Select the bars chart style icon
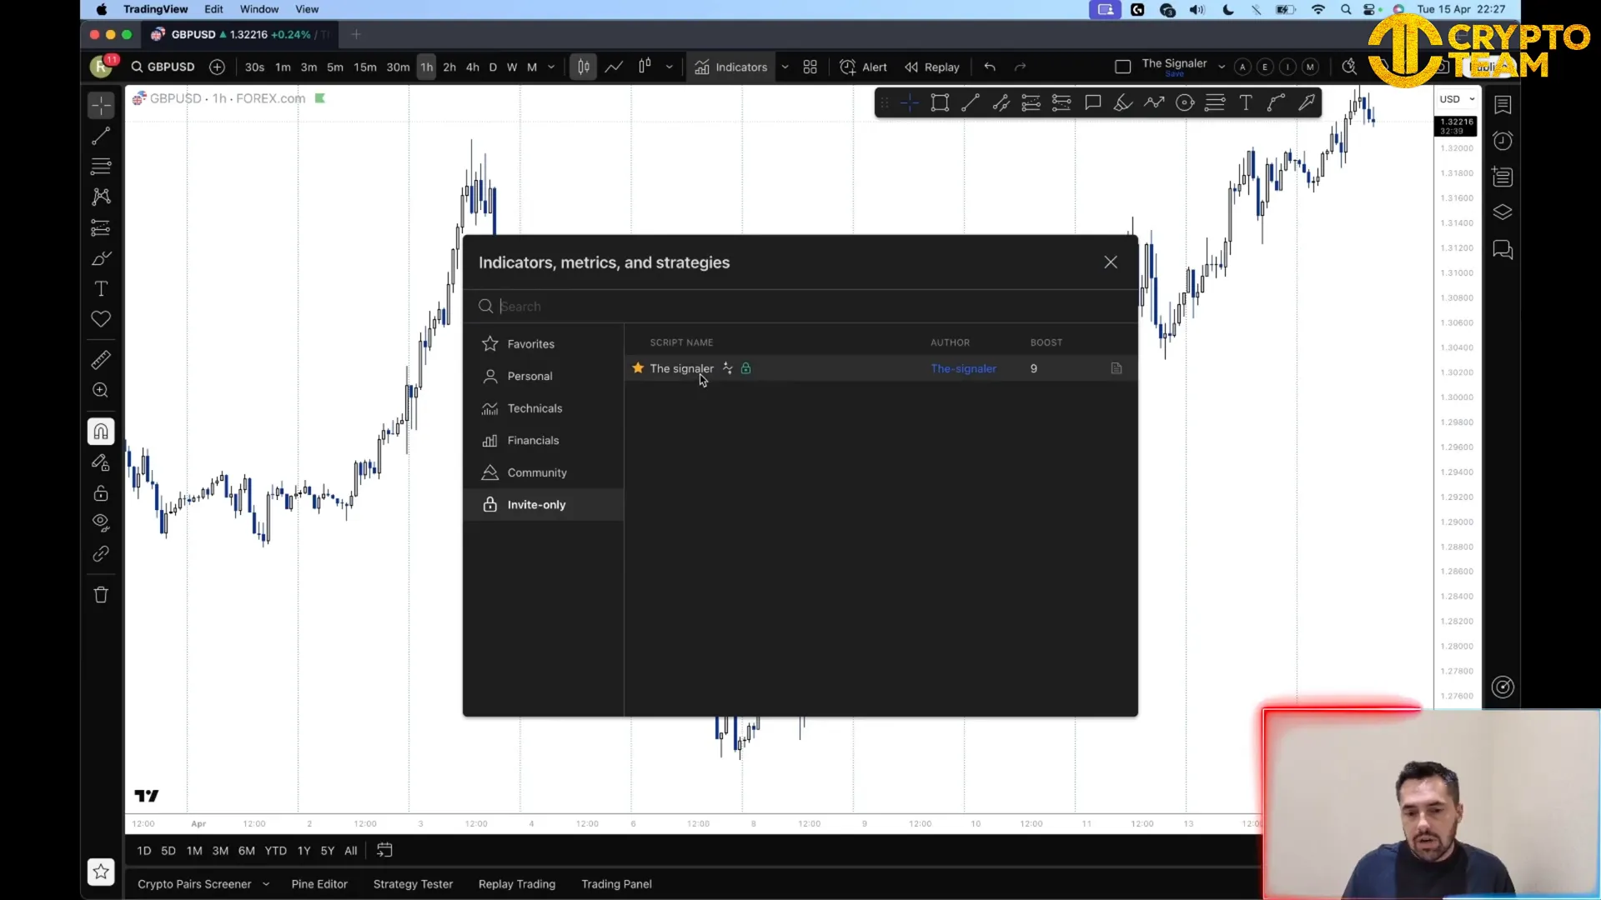 [584, 67]
